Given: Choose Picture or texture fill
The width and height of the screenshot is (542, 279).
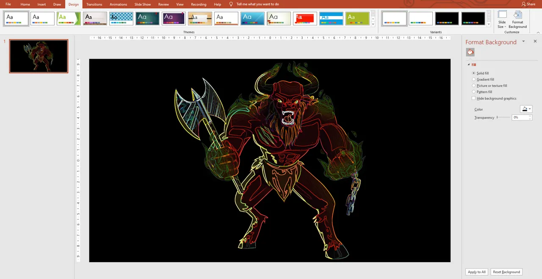Looking at the screenshot, I should coord(489,86).
